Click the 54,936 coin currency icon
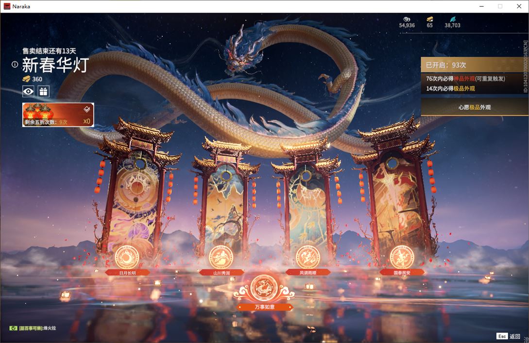529x343 pixels. [x=407, y=19]
